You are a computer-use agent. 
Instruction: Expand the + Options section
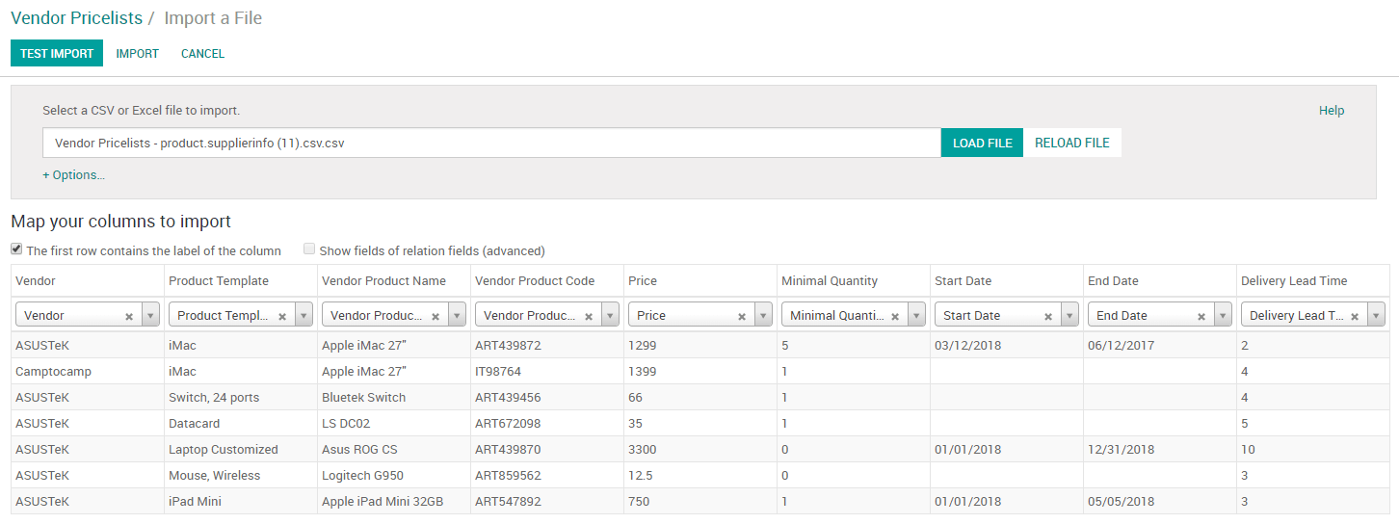(x=73, y=175)
